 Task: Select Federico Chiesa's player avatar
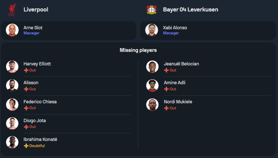(x=12, y=104)
